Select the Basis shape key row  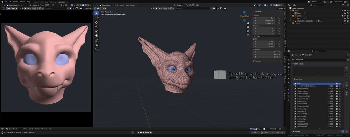coord(317,84)
